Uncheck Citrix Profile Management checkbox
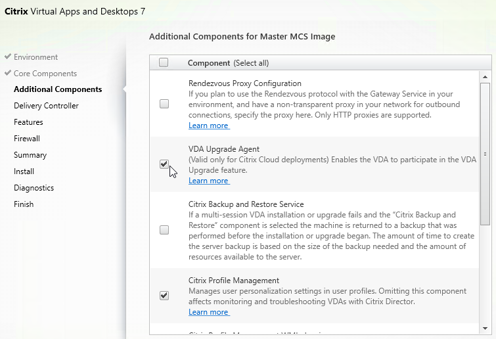This screenshot has width=496, height=339. (x=164, y=296)
